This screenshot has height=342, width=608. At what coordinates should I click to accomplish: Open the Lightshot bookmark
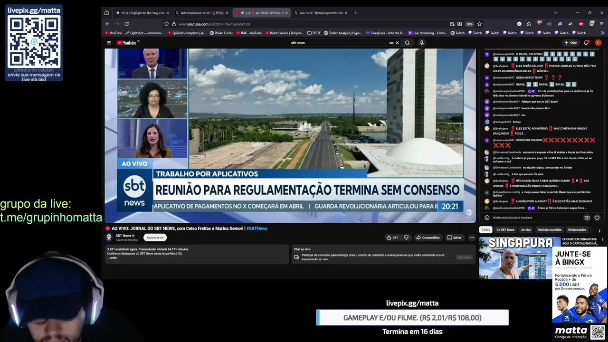point(145,33)
